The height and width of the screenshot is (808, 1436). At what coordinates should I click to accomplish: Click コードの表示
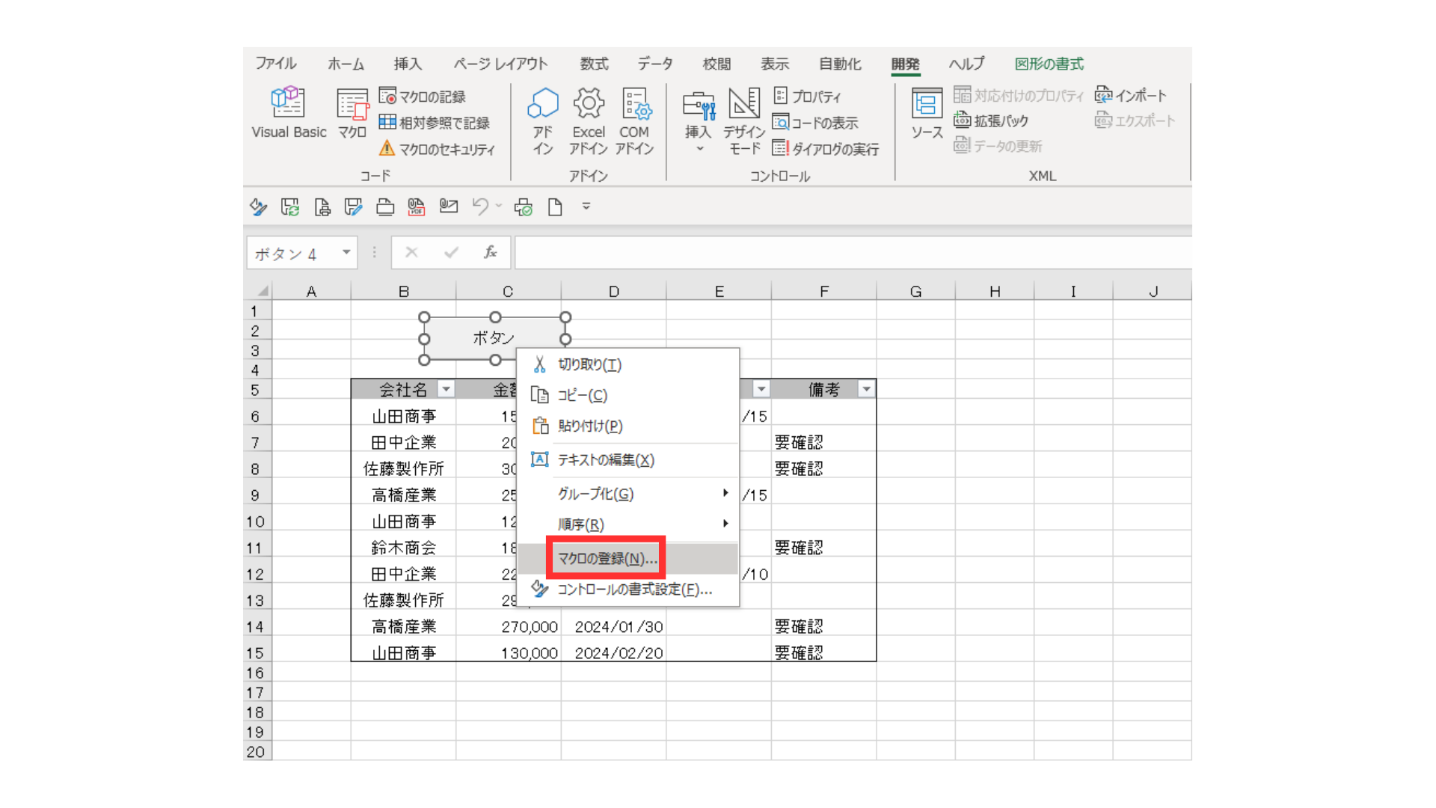coord(816,123)
